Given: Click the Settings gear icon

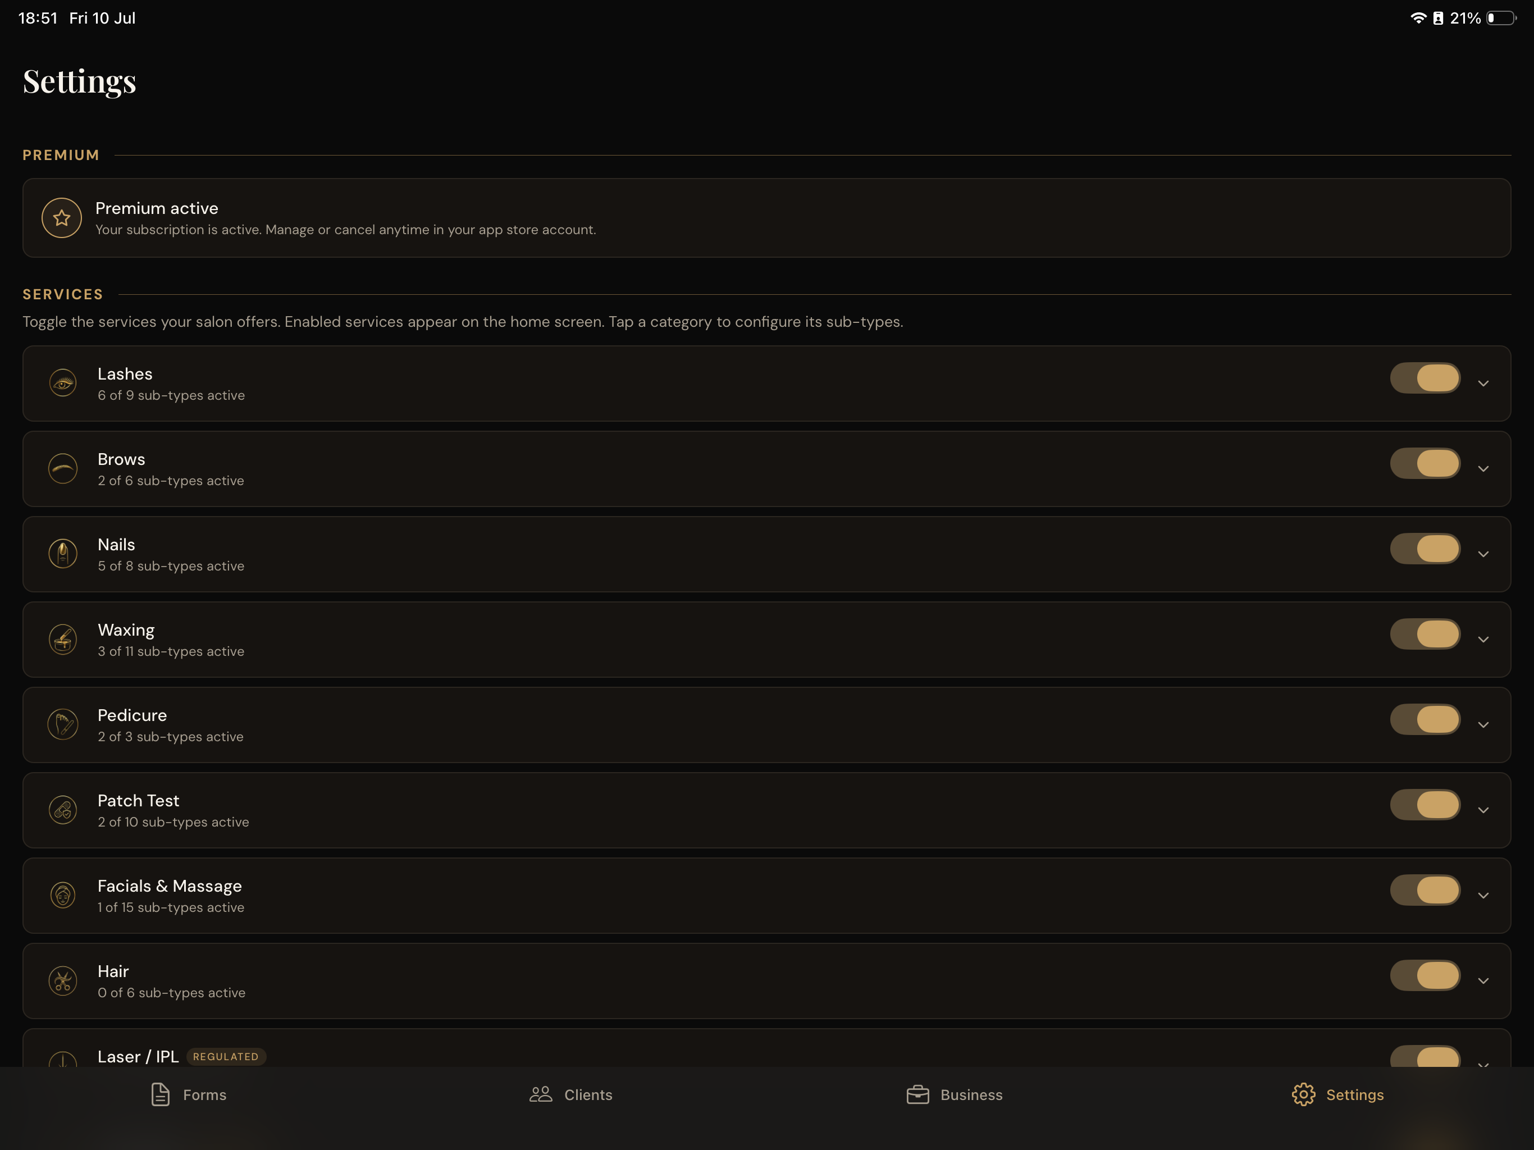Looking at the screenshot, I should pos(1303,1094).
